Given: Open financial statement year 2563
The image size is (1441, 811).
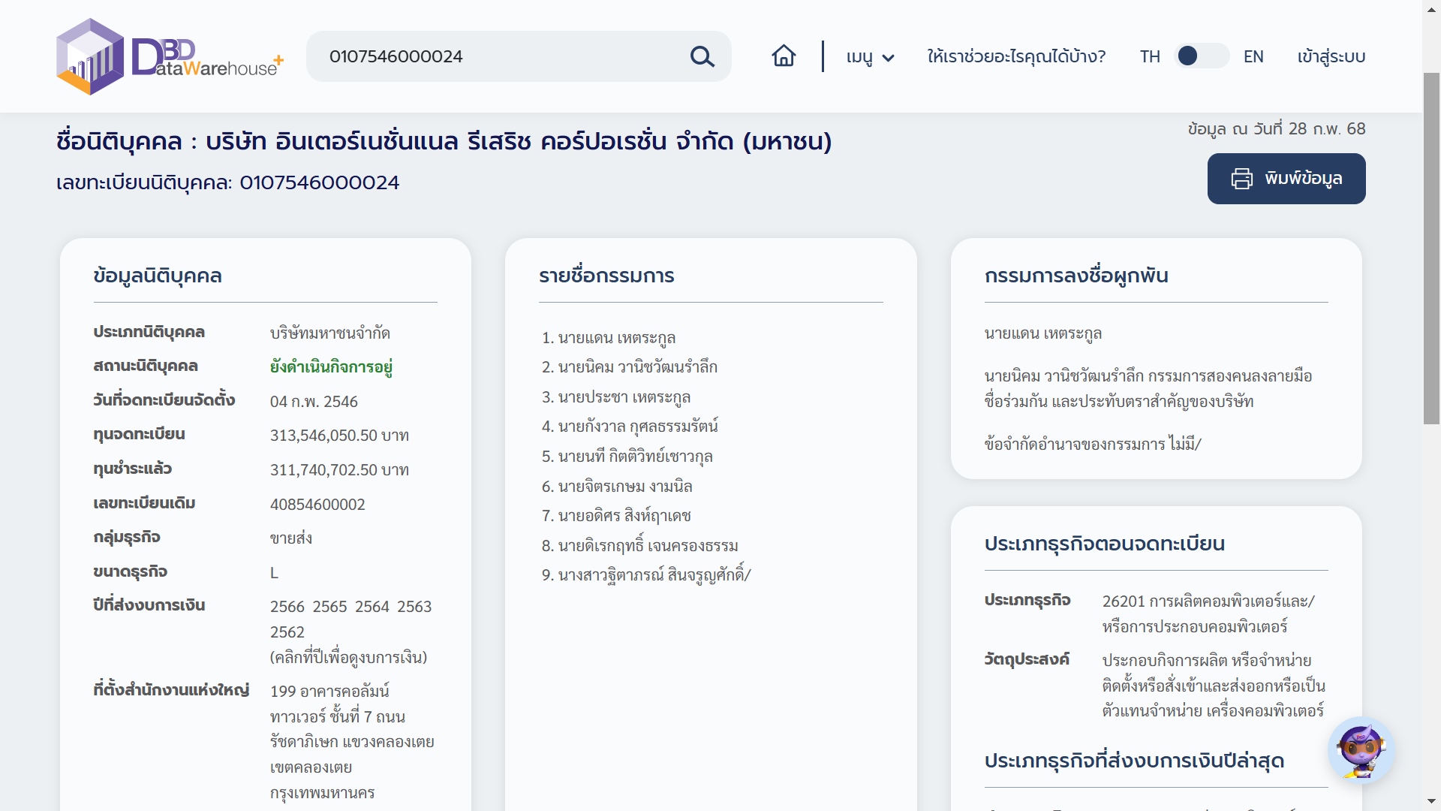Looking at the screenshot, I should [x=414, y=607].
